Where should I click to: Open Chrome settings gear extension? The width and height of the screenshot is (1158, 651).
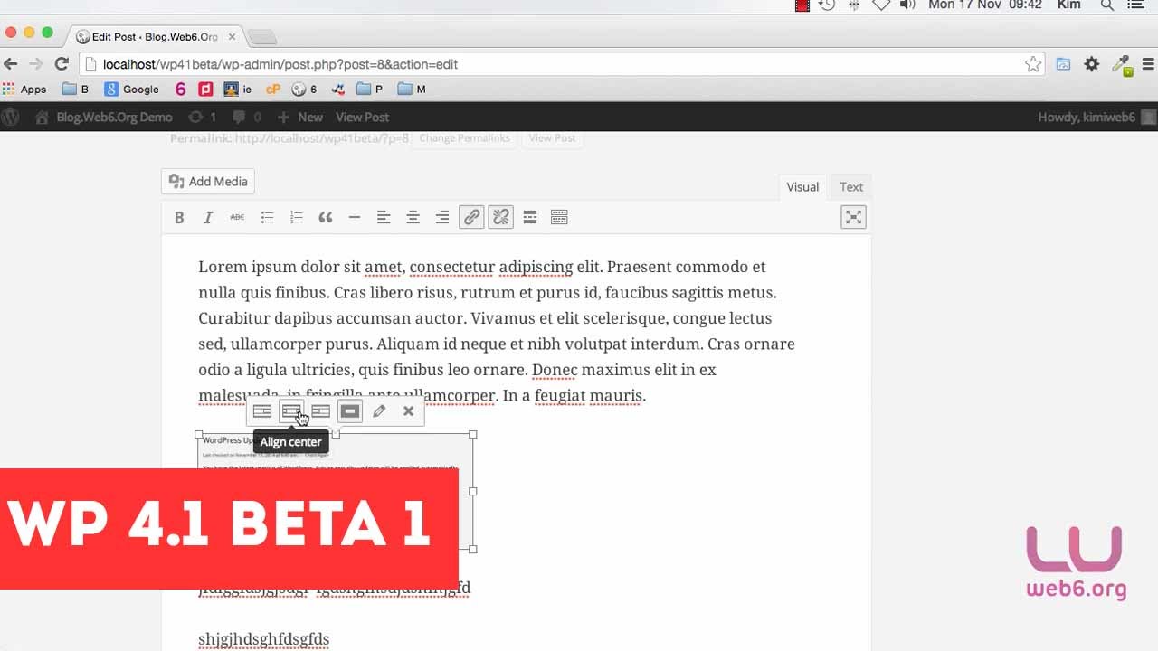1092,64
